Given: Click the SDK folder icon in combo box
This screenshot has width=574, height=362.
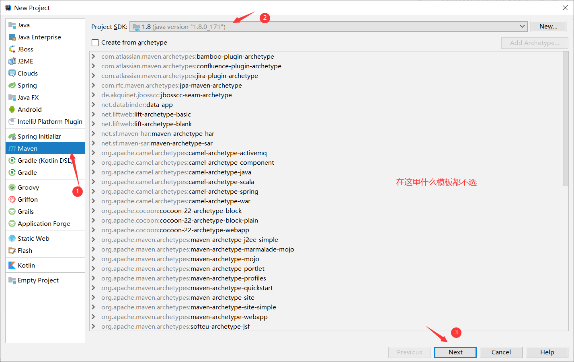Looking at the screenshot, I should coord(136,27).
